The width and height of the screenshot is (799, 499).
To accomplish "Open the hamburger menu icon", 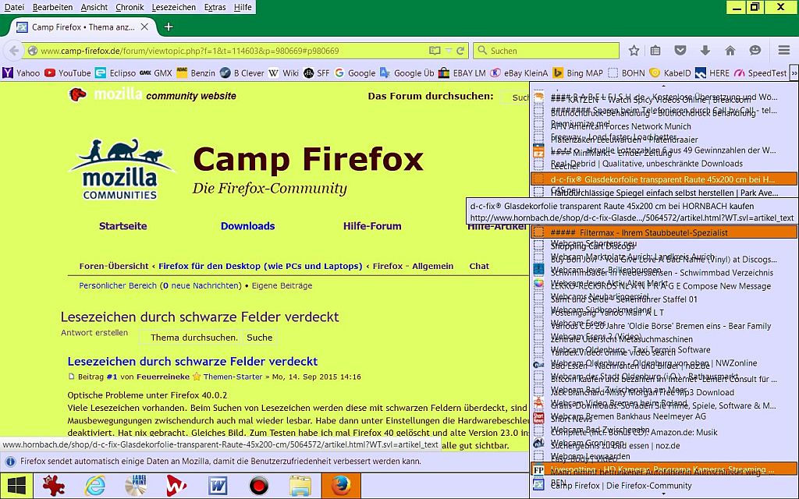I will coord(783,51).
